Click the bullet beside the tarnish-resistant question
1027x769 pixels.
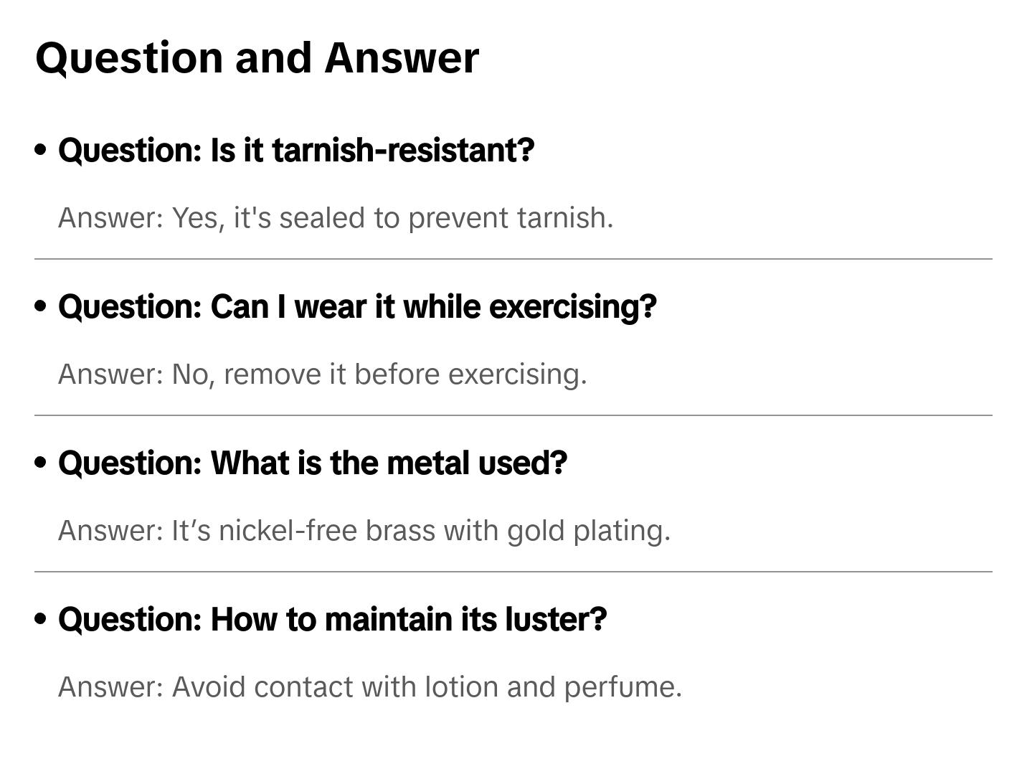41,150
